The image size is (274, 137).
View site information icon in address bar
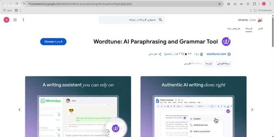coord(25,4)
